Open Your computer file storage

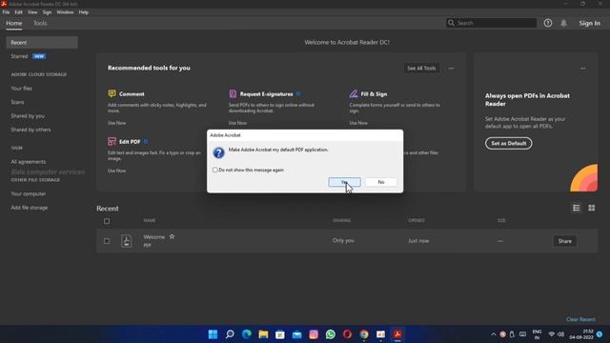(x=29, y=193)
